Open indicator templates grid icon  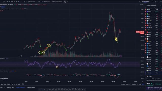(x=39, y=2)
